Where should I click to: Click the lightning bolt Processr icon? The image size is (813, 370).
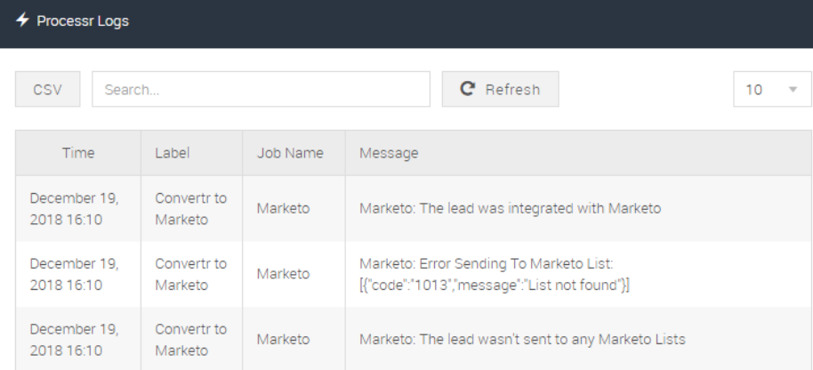(22, 20)
